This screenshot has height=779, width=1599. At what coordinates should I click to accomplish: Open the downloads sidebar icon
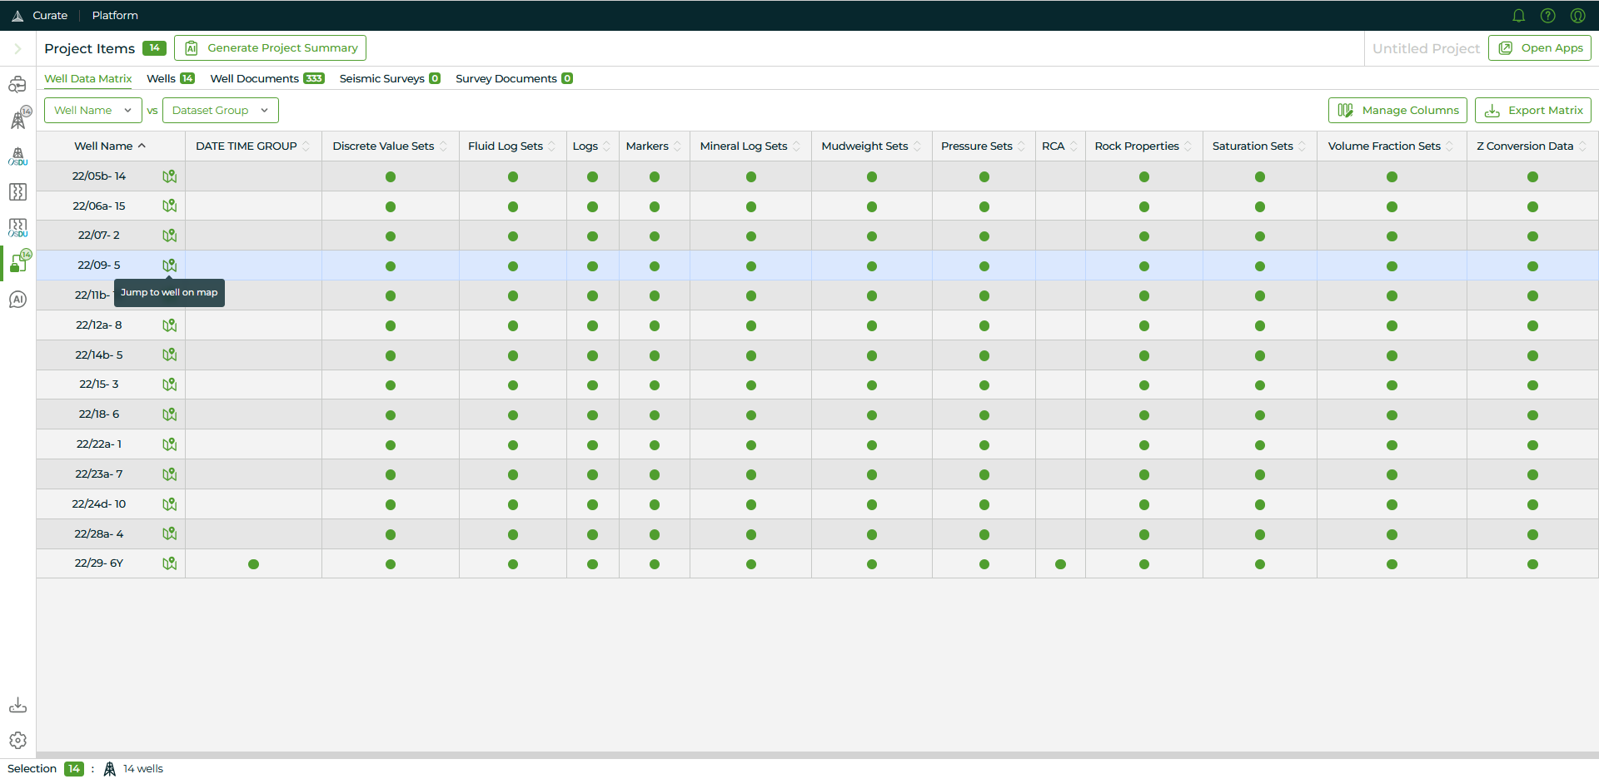17,706
